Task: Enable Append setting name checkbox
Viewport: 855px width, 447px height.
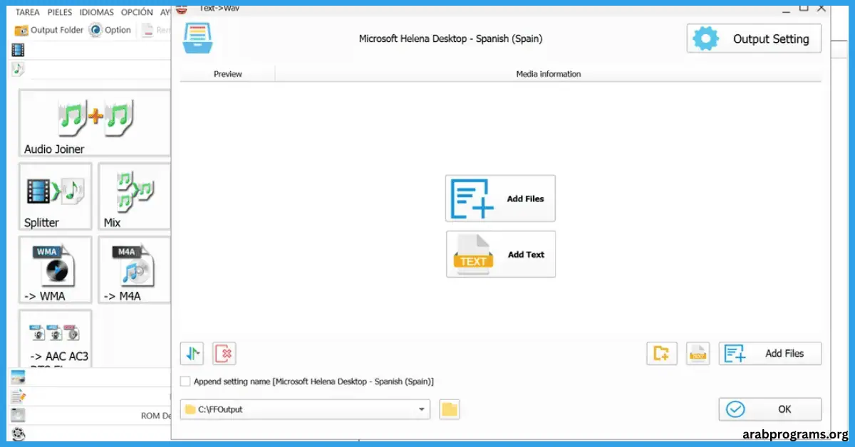Action: [x=186, y=382]
